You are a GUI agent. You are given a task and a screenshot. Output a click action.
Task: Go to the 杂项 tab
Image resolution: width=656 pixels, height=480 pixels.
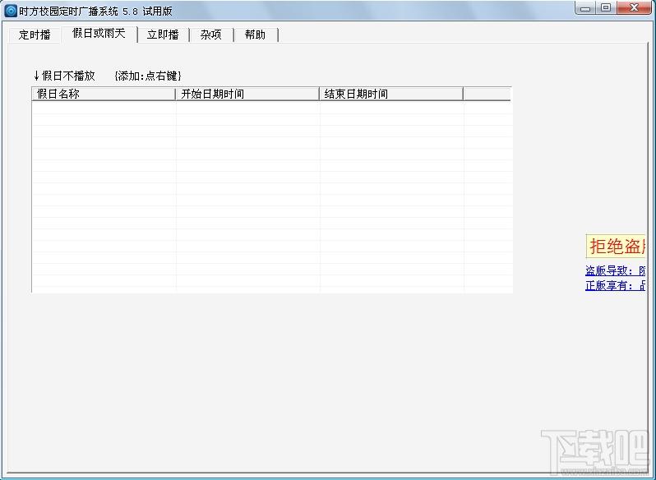point(211,35)
